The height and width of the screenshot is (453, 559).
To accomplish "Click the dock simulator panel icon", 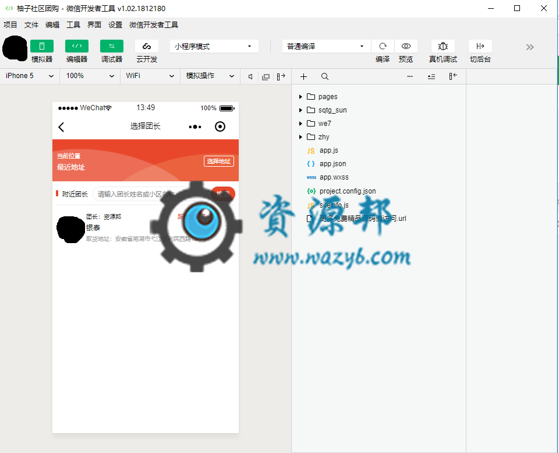I will (x=281, y=76).
